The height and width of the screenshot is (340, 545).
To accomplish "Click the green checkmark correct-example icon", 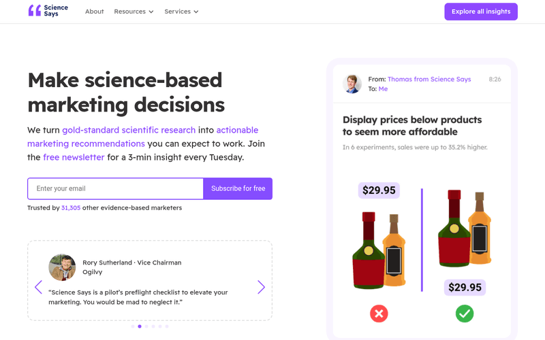I will pyautogui.click(x=465, y=313).
